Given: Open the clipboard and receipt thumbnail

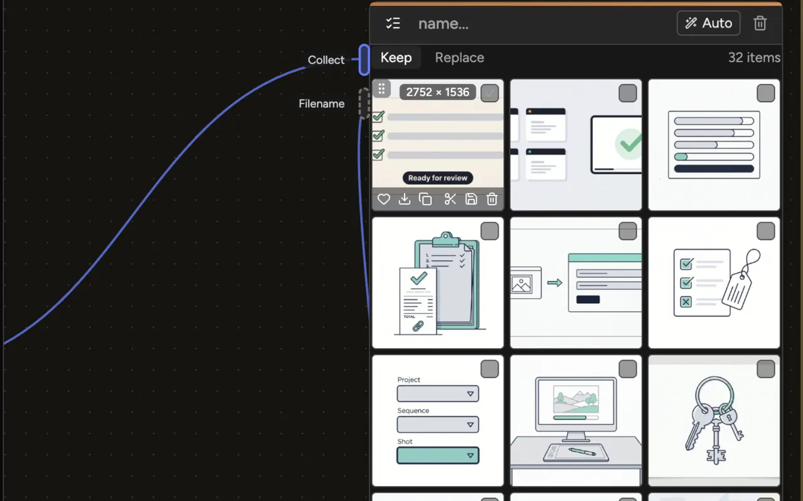Looking at the screenshot, I should click(x=438, y=282).
